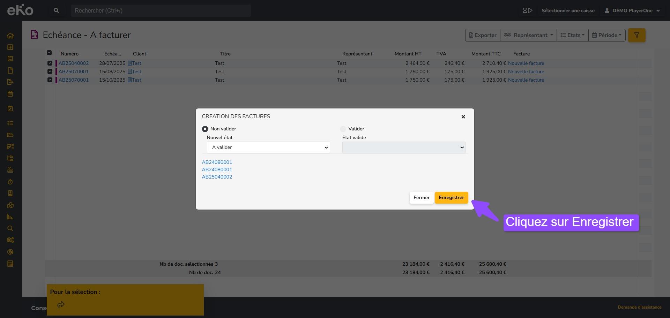The width and height of the screenshot is (670, 318).
Task: Click the yellow filter funnel button
Action: coord(636,35)
